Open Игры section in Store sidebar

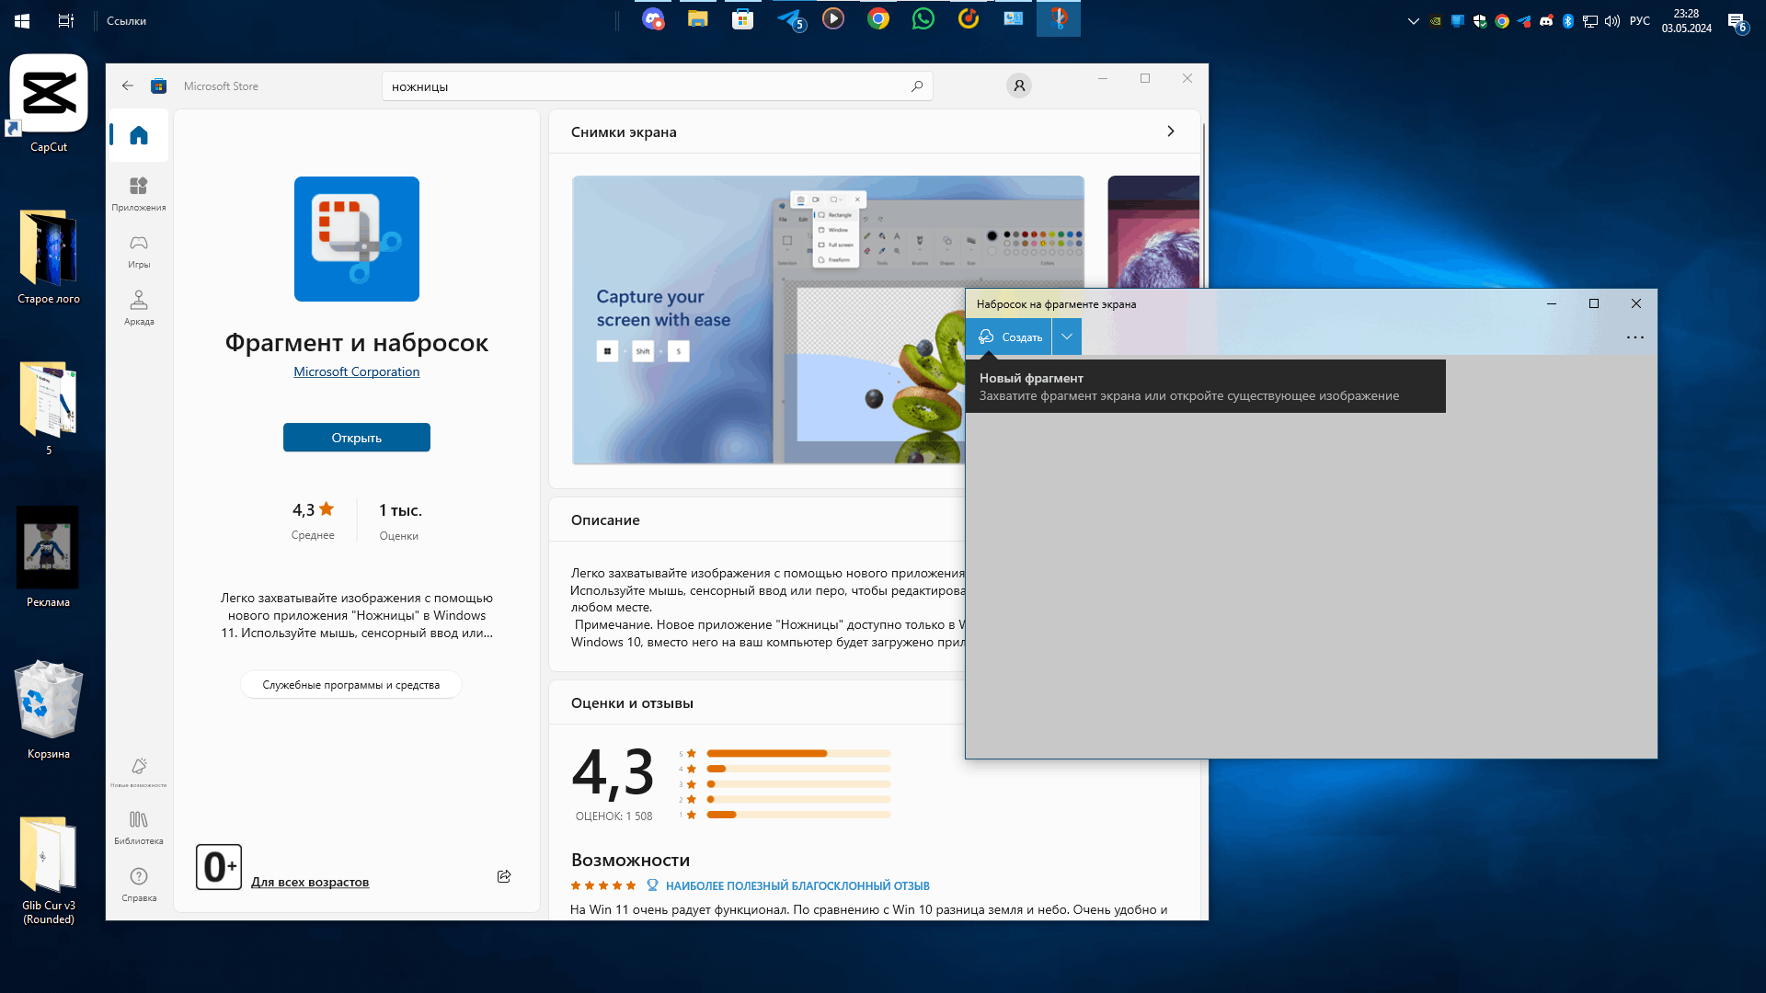139,251
